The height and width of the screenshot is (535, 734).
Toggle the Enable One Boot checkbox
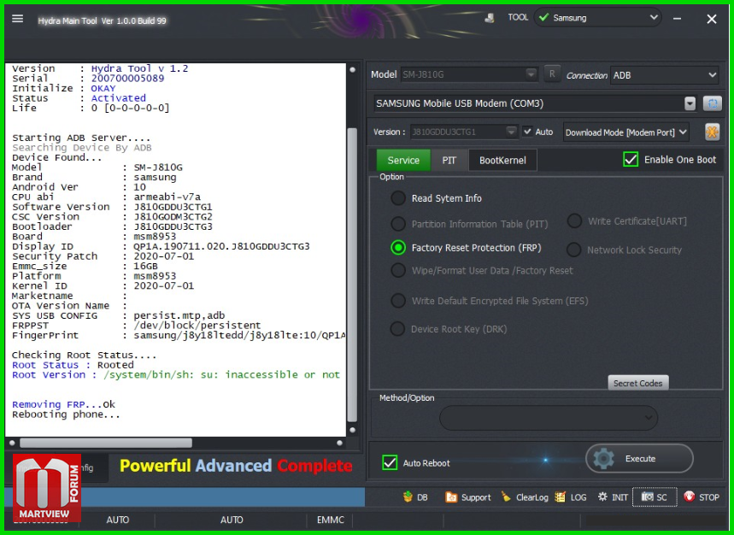coord(631,159)
